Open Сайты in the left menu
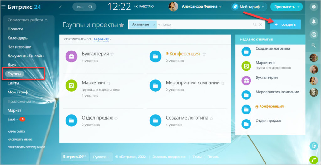This screenshot has height=165, width=321. pos(13,83)
